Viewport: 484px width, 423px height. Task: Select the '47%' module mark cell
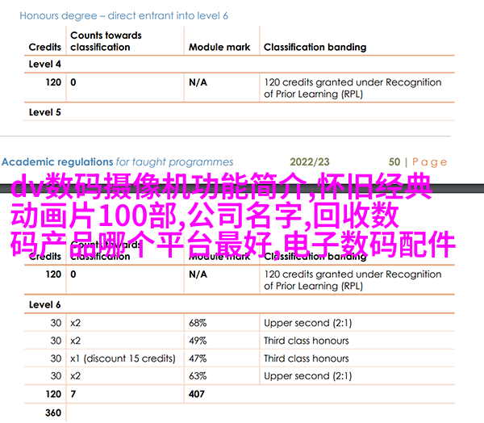click(198, 358)
